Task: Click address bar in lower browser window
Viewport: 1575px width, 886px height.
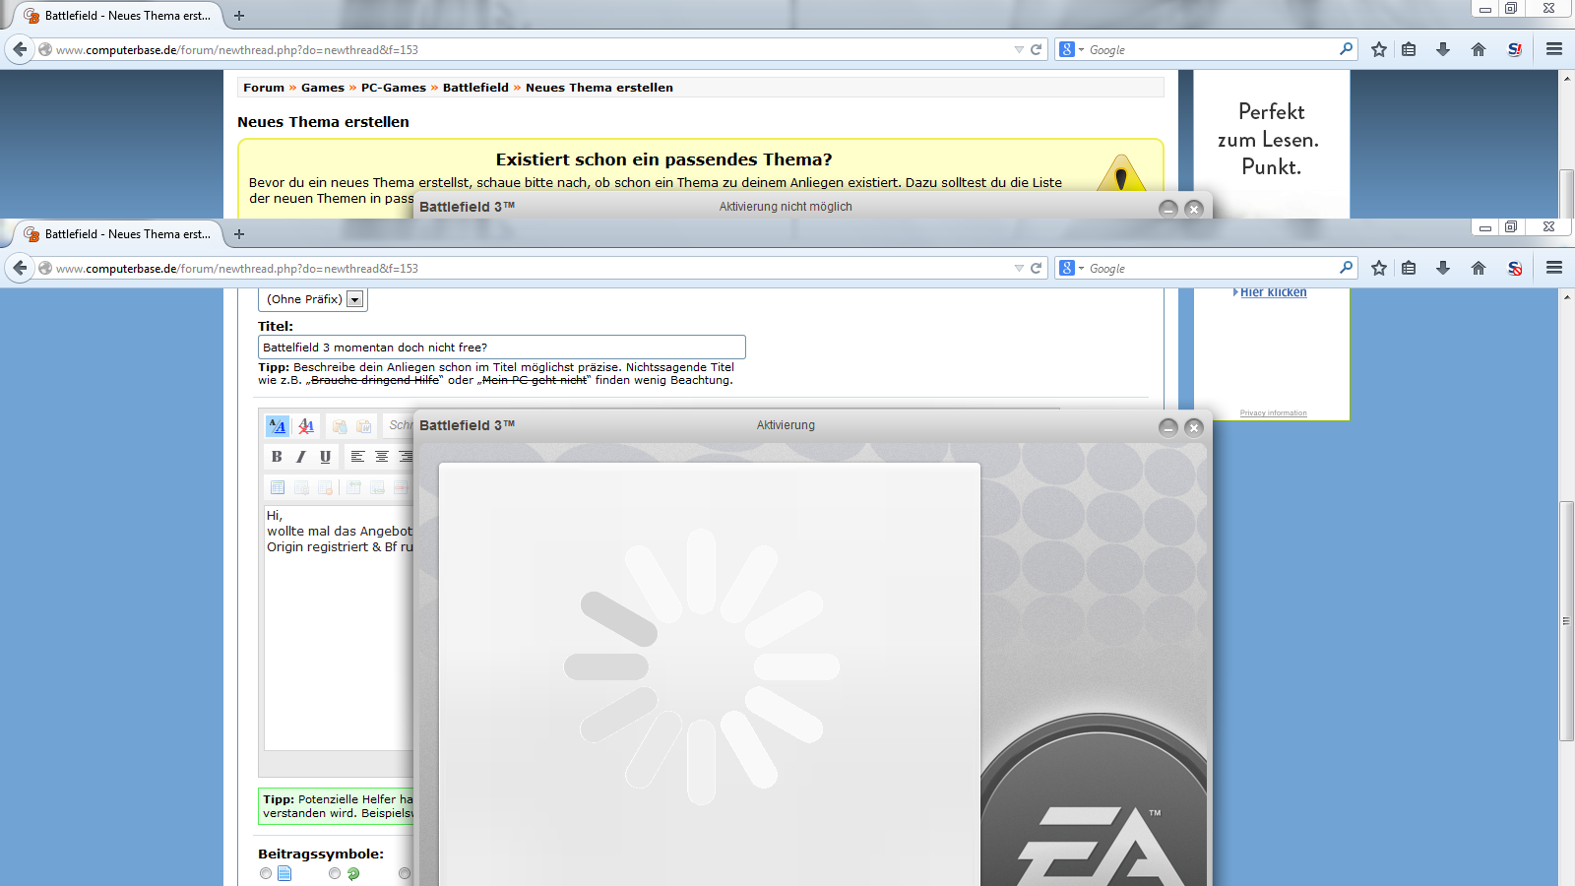Action: 532,268
